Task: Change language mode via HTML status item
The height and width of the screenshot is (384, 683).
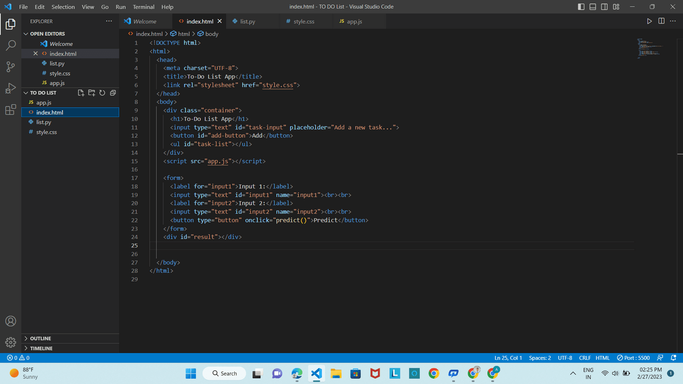Action: pyautogui.click(x=603, y=358)
